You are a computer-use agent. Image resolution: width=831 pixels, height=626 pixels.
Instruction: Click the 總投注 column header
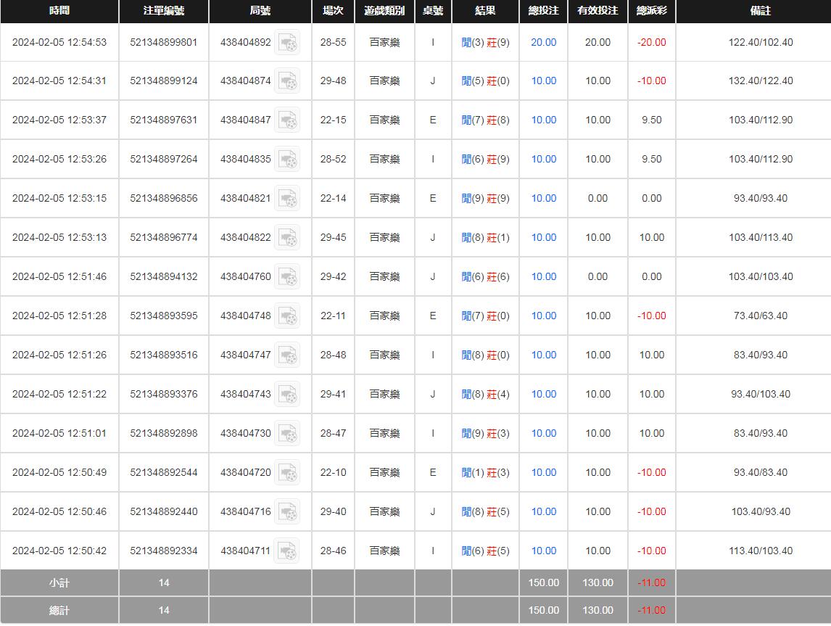[544, 11]
